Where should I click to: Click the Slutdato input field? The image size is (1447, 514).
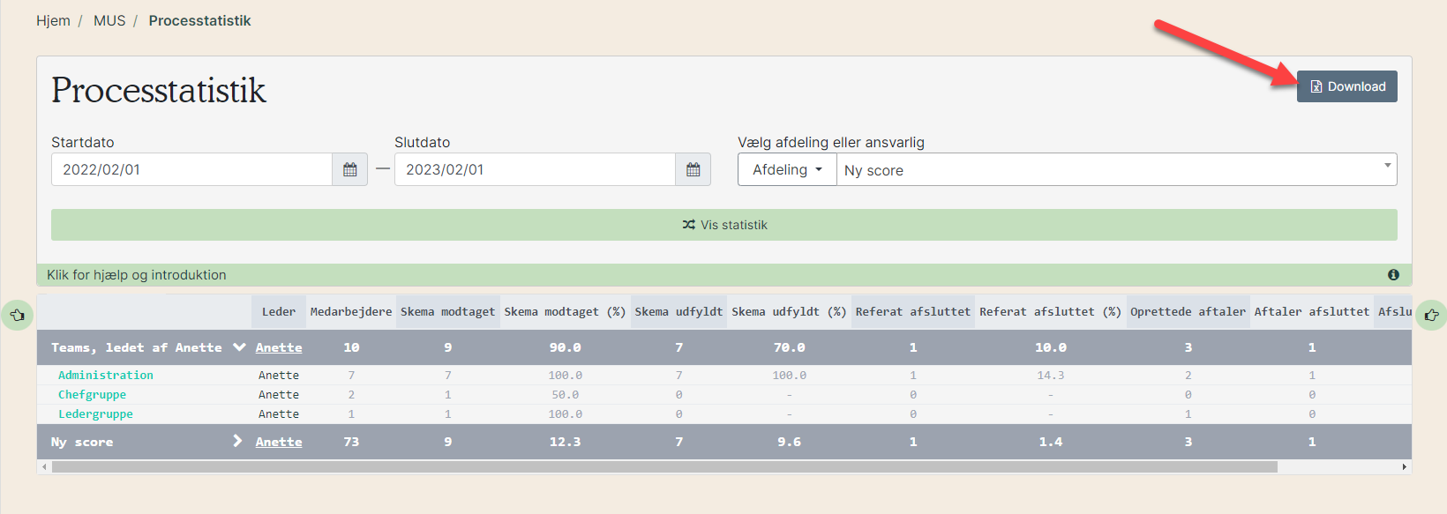coord(535,169)
